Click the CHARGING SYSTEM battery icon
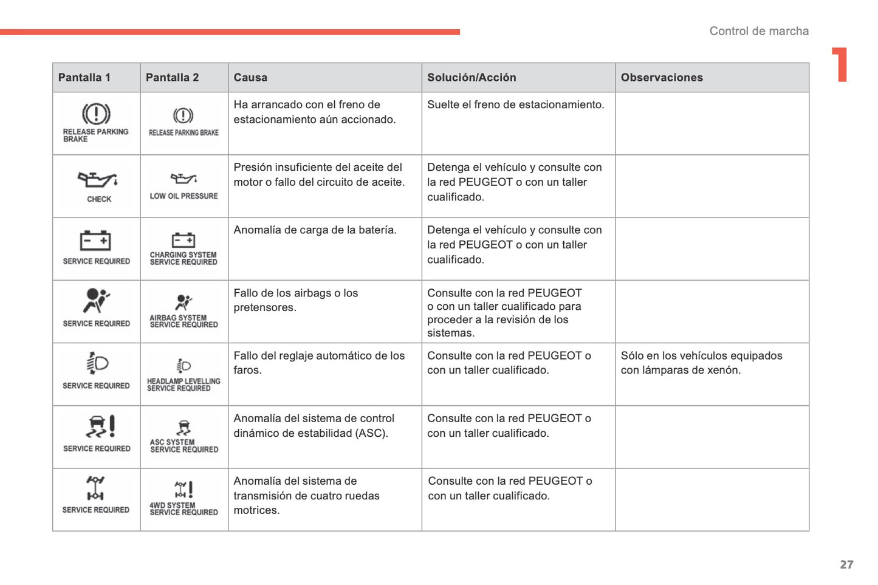The width and height of the screenshot is (878, 585). pos(183,241)
